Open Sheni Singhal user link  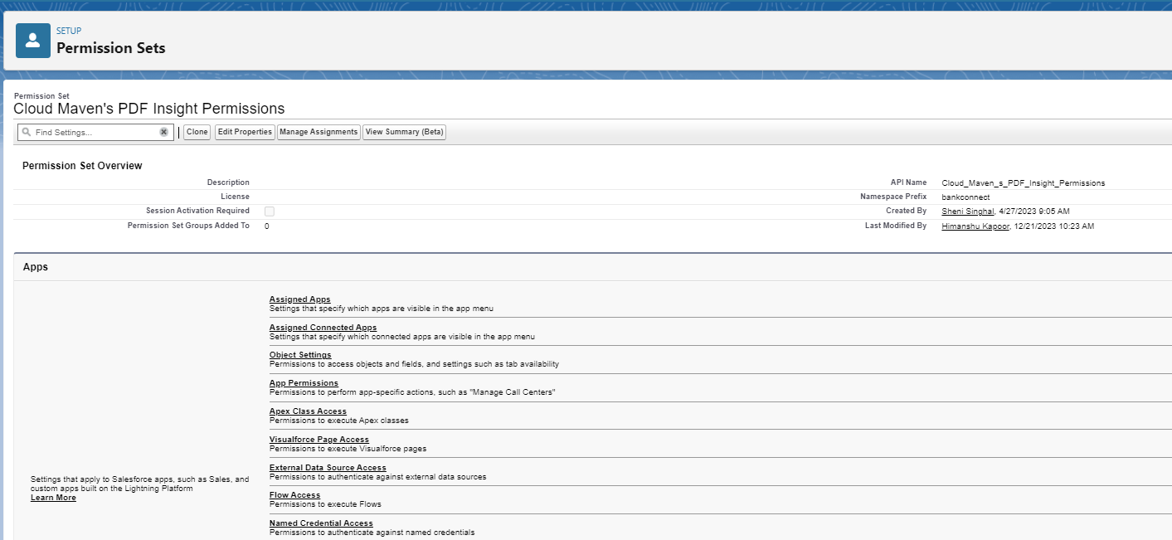[x=967, y=212]
